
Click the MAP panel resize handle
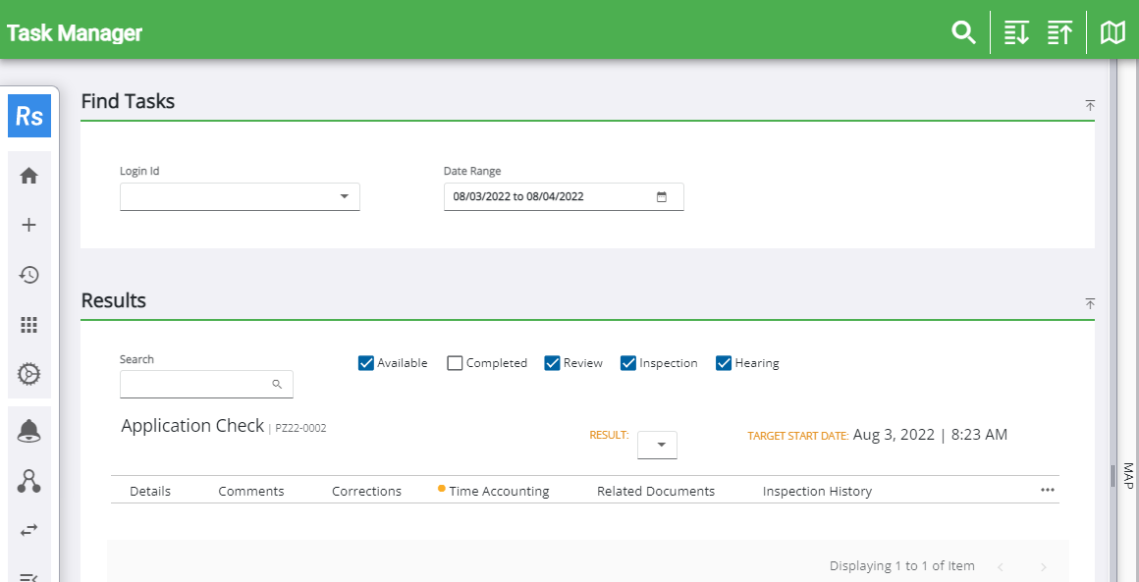point(1113,475)
